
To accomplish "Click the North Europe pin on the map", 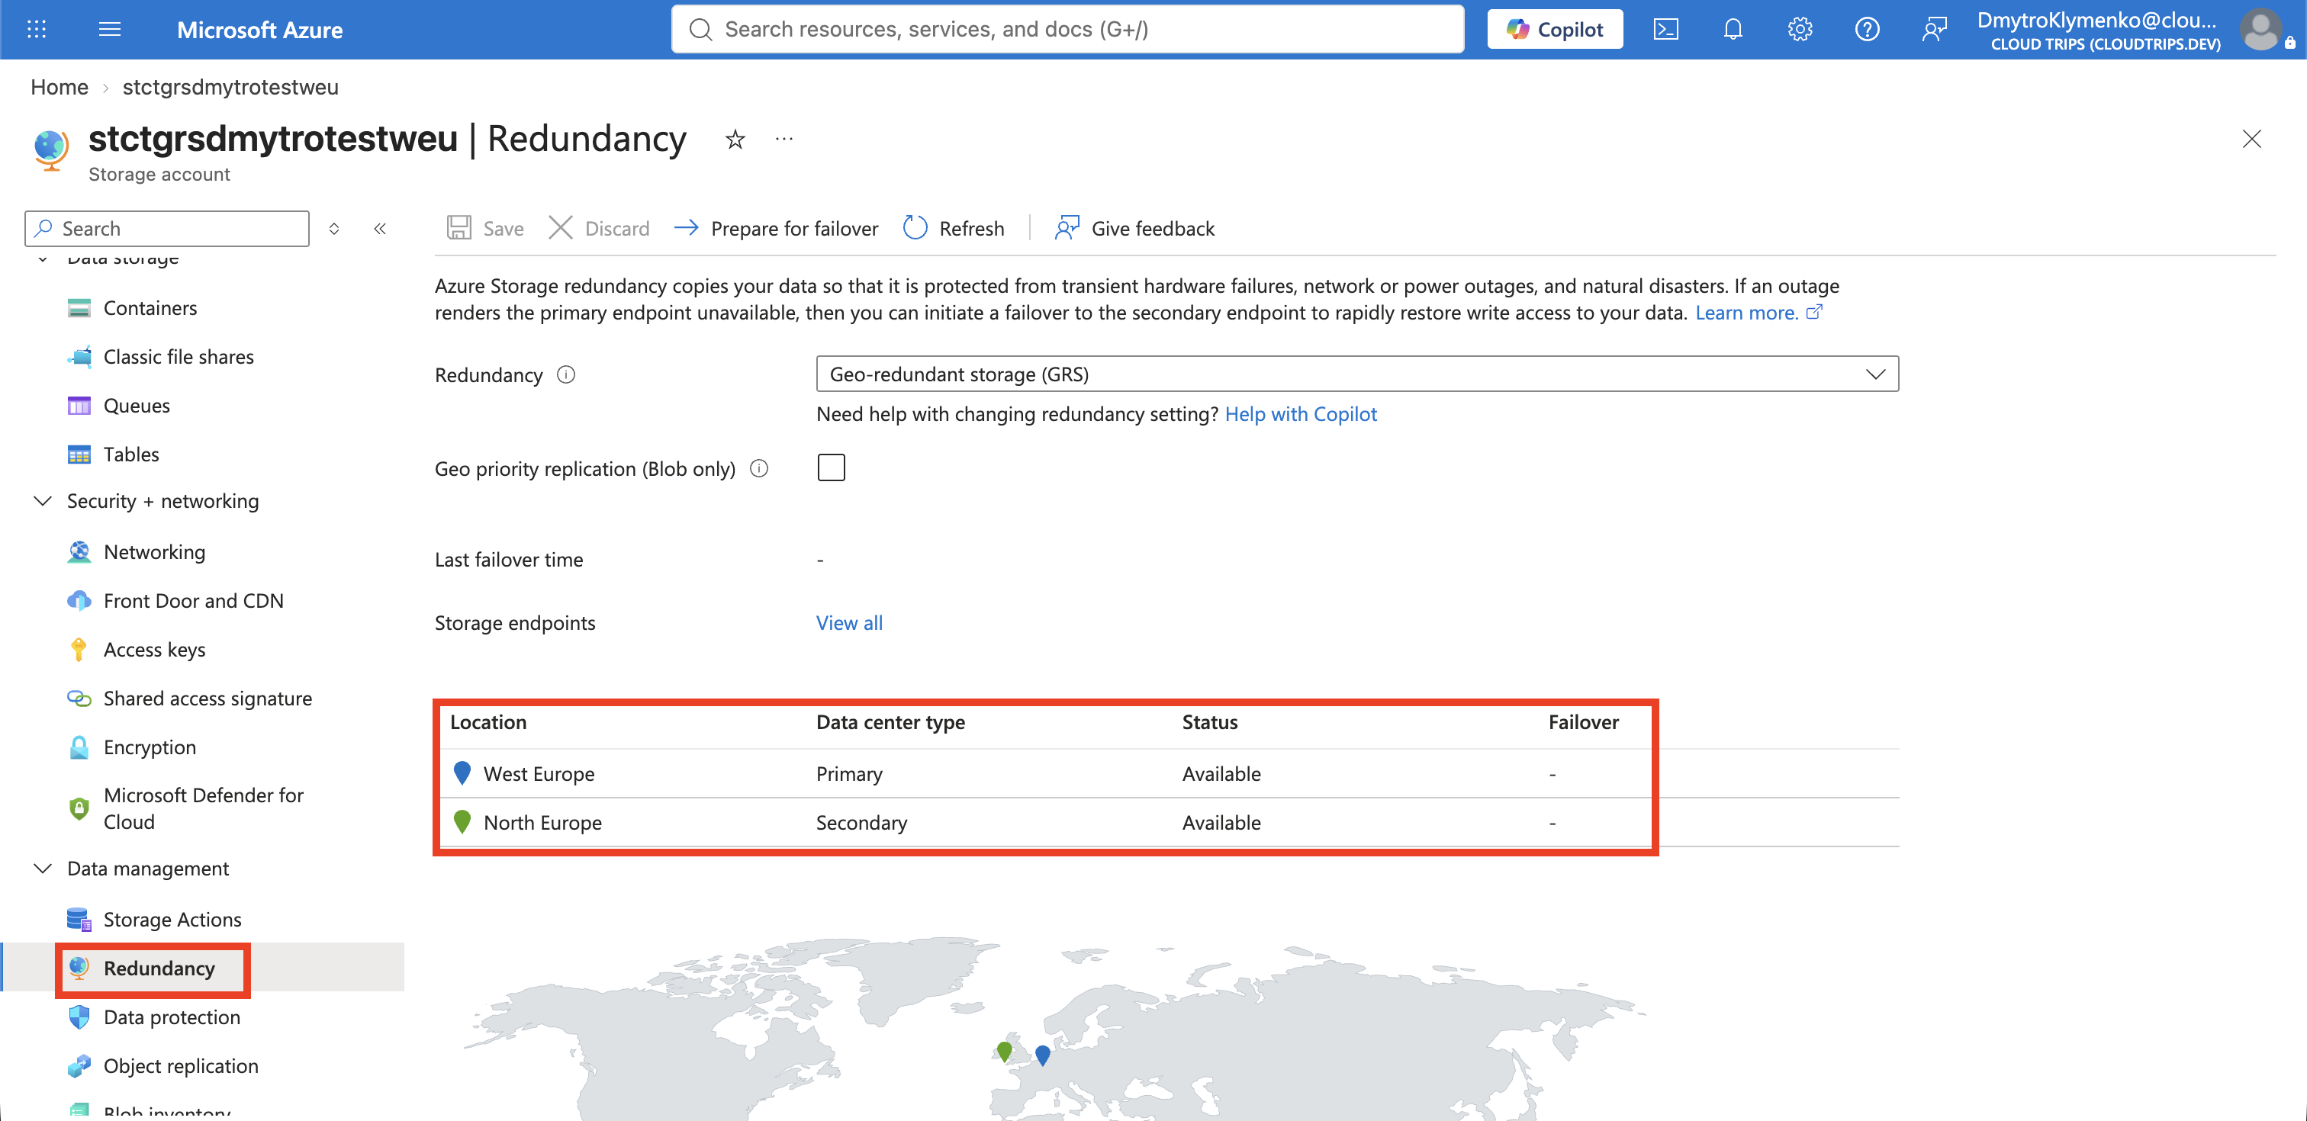I will point(1004,1051).
